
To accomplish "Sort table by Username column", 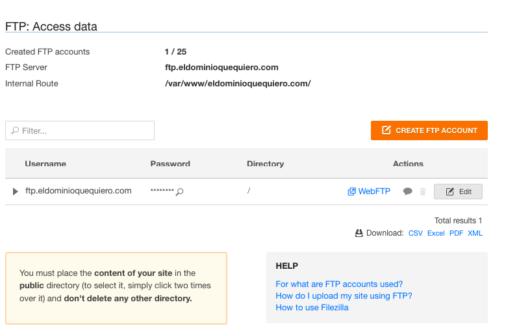I will point(45,164).
